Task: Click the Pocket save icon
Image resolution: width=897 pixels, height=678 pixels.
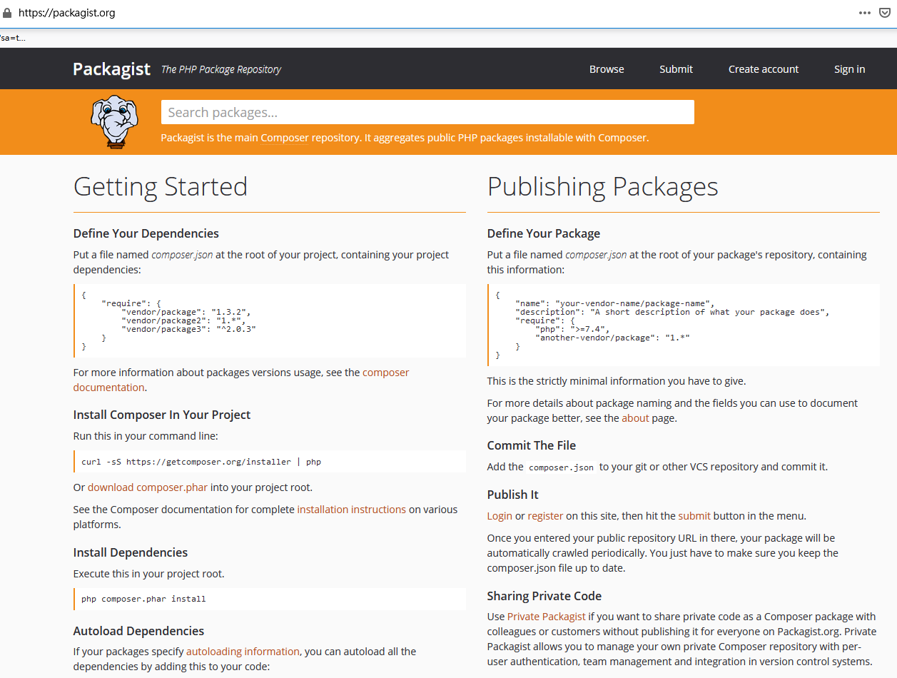Action: point(886,13)
